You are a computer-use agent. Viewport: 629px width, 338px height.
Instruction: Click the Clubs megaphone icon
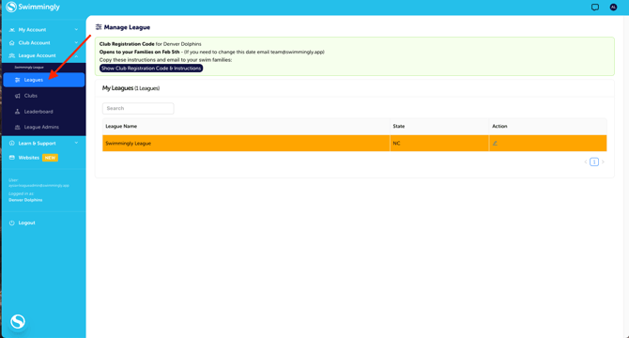(17, 96)
